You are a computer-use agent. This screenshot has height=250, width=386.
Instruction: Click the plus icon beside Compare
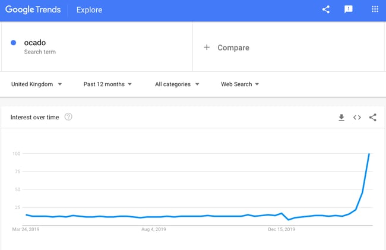[207, 48]
